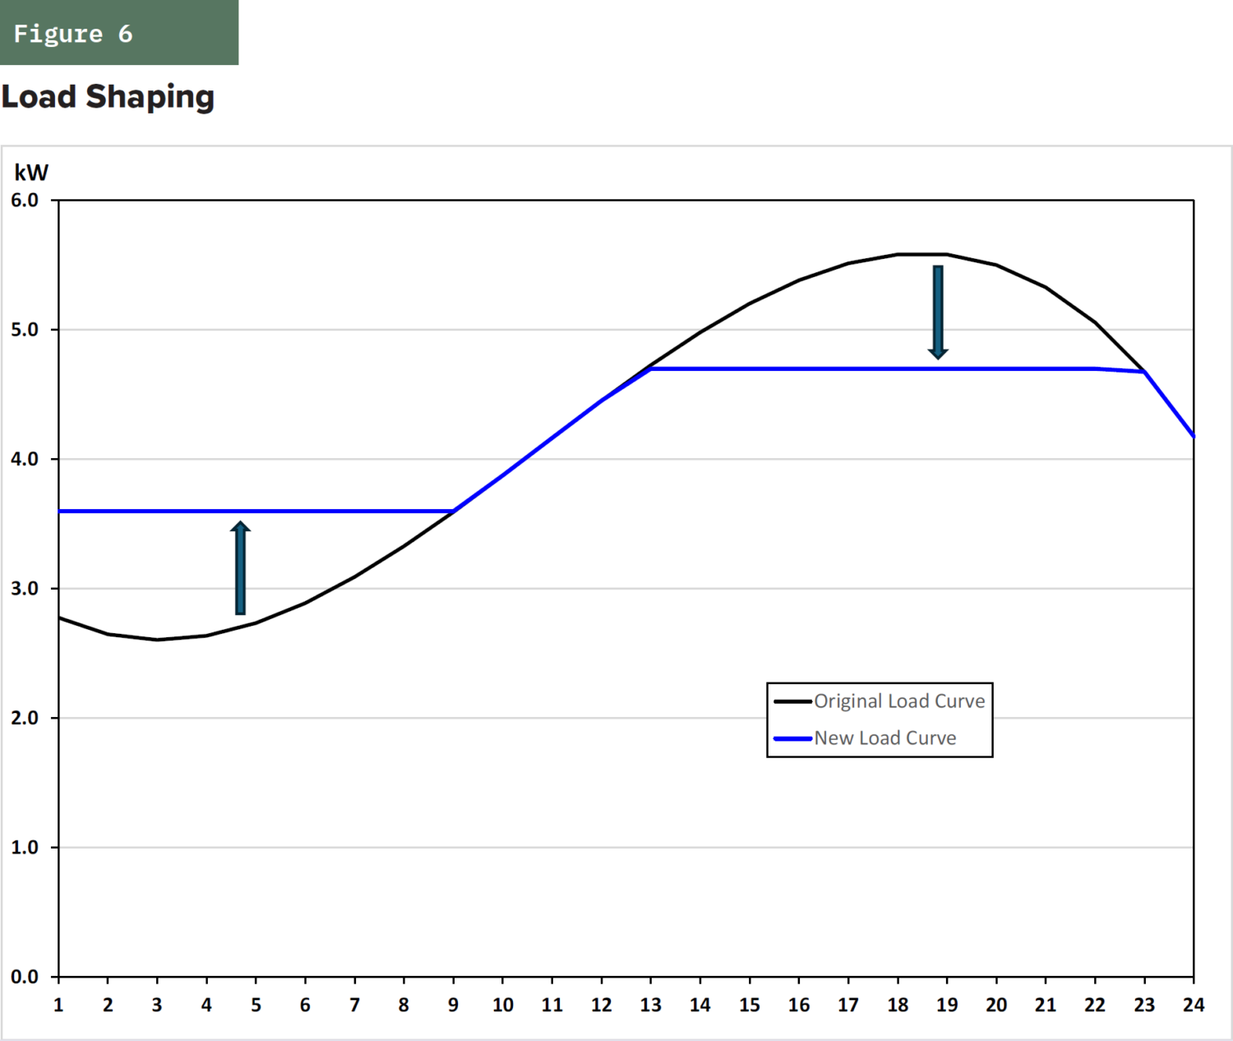The image size is (1233, 1041).
Task: Select the Original Load Curve legend label
Action: pos(899,701)
